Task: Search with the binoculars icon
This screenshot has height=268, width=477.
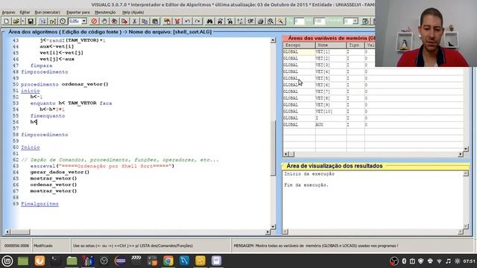Action: (209, 22)
